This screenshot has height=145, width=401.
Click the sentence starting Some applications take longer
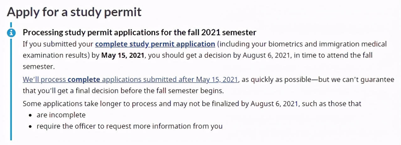(x=192, y=103)
